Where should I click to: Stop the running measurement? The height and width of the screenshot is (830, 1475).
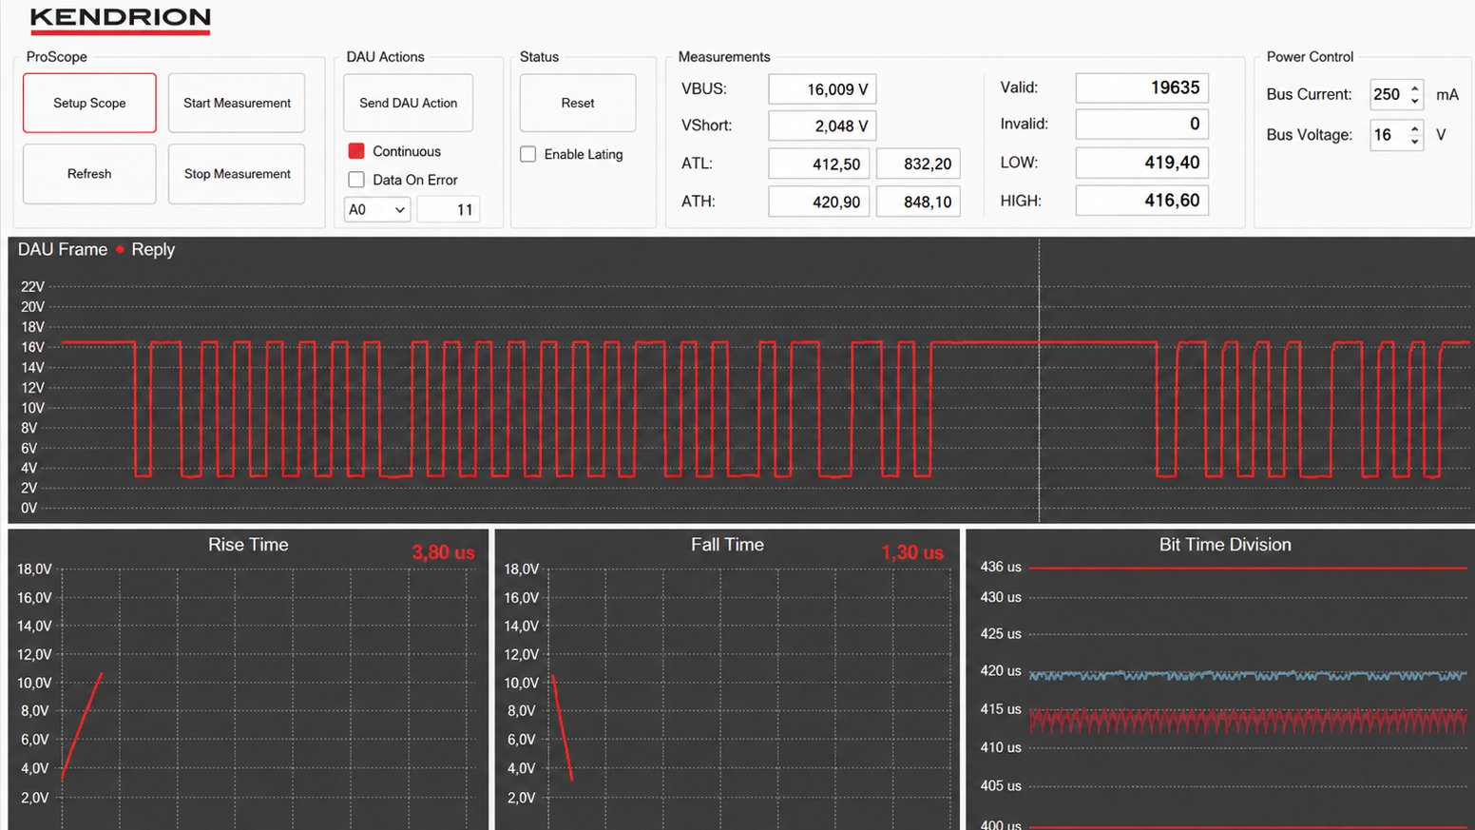(237, 174)
